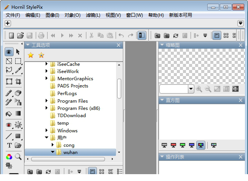Screen dimensions: 248x181
Task: Show the gray luminance histogram
Action: pos(164,145)
